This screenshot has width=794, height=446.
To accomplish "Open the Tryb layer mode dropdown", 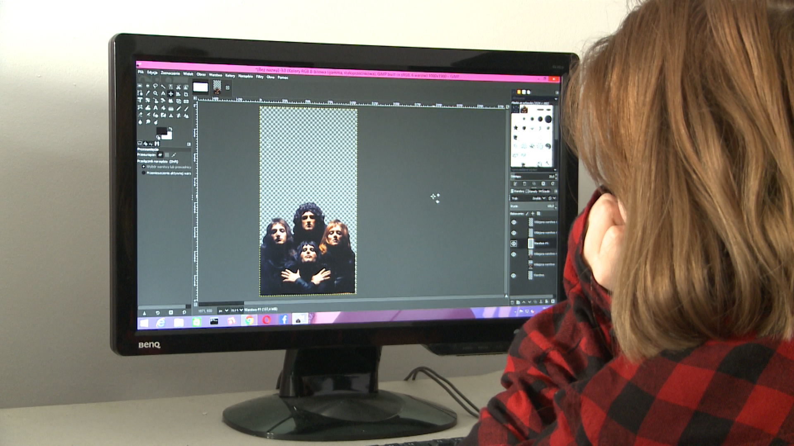I will [x=529, y=198].
